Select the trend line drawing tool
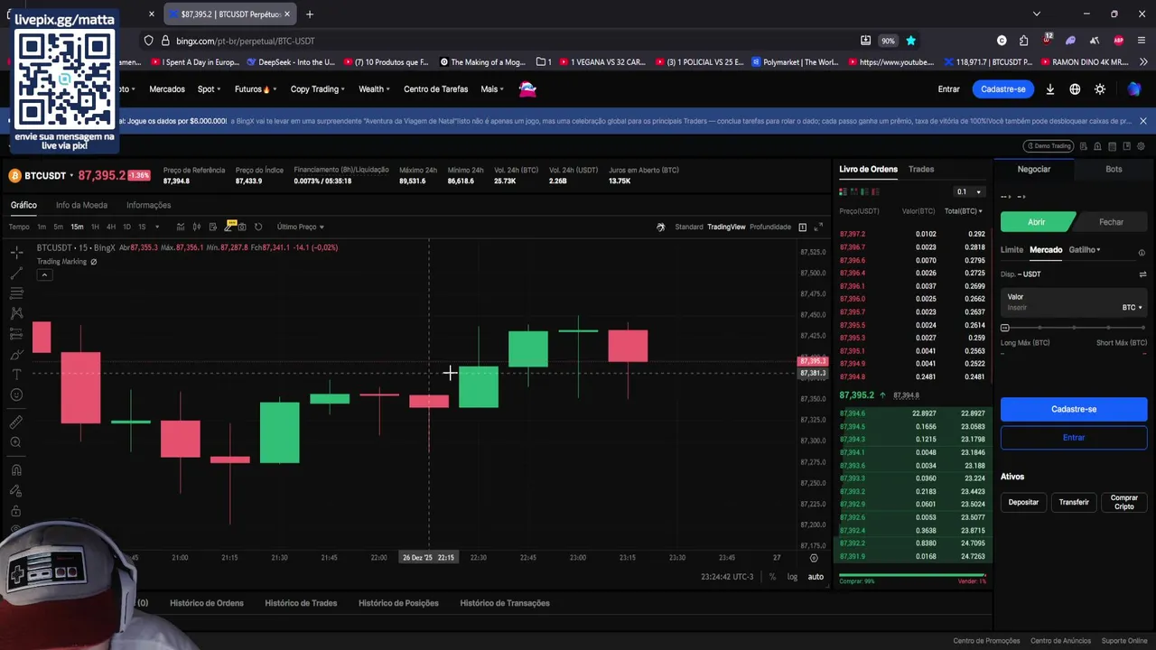Screen dimensions: 1156x650 click(16, 273)
